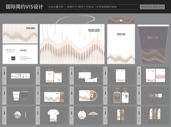Select the large business card back mockup
This screenshot has height=127, width=171.
[x=20, y=54]
